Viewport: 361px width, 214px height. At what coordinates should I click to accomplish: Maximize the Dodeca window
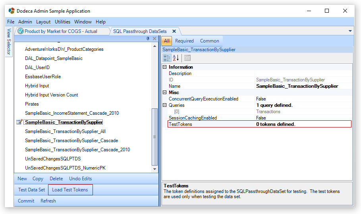tap(327, 11)
